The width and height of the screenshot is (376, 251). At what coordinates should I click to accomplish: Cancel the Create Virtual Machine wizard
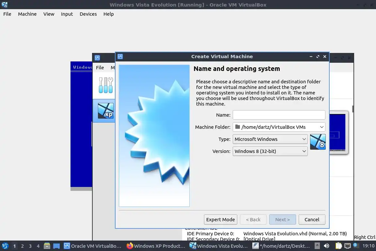pos(312,220)
